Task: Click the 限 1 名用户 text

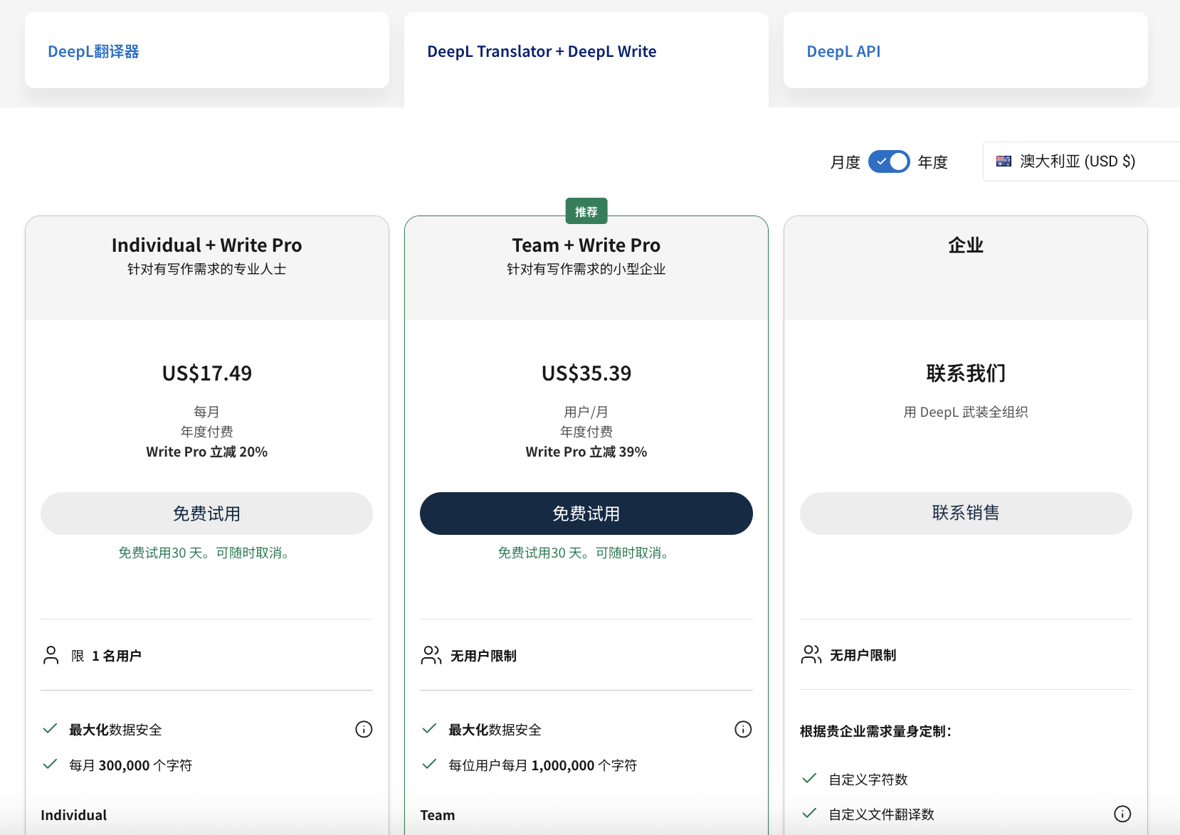Action: (x=106, y=656)
